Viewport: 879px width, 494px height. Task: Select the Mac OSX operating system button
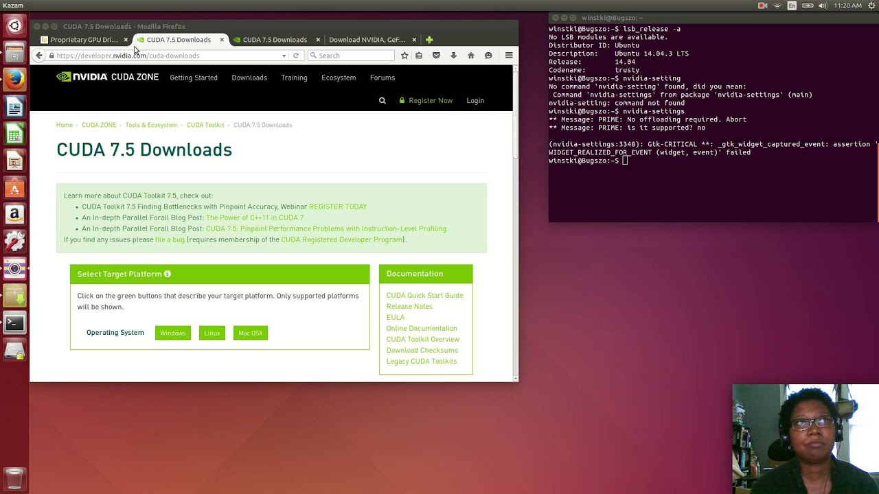251,333
